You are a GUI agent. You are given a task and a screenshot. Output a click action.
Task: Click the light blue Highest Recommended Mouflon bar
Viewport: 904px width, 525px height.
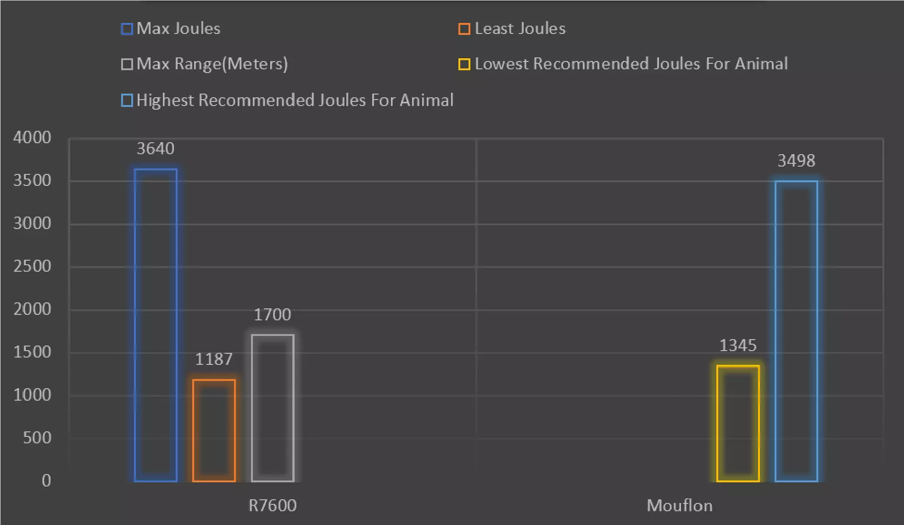click(796, 330)
